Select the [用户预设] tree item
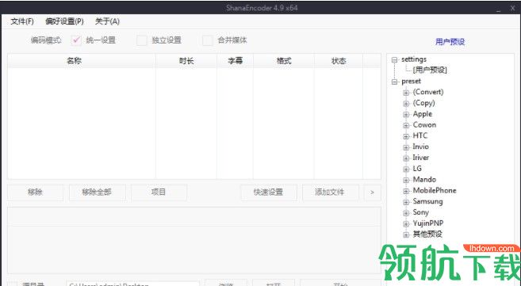 click(430, 70)
